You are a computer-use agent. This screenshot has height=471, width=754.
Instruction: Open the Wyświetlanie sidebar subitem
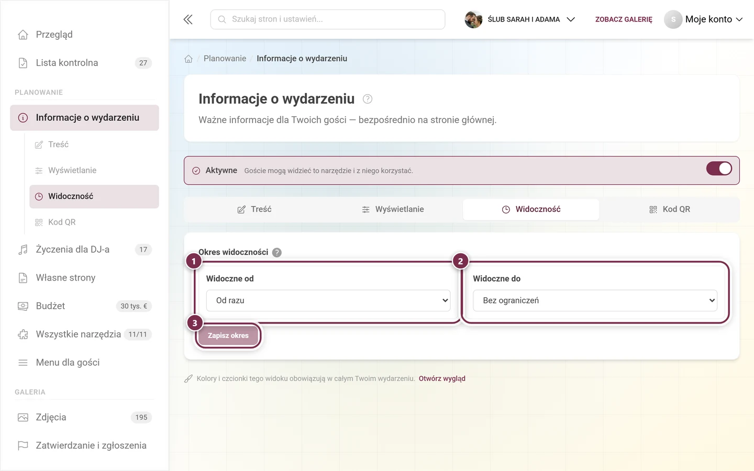point(94,171)
